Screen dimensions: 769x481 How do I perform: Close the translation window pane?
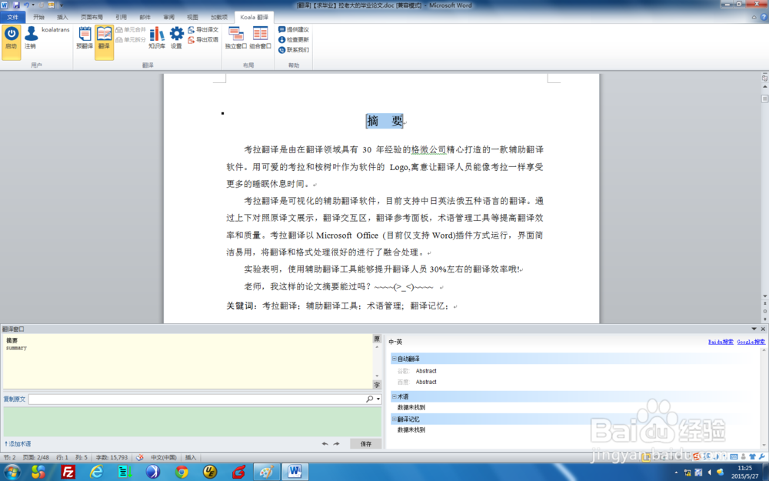[x=763, y=329]
